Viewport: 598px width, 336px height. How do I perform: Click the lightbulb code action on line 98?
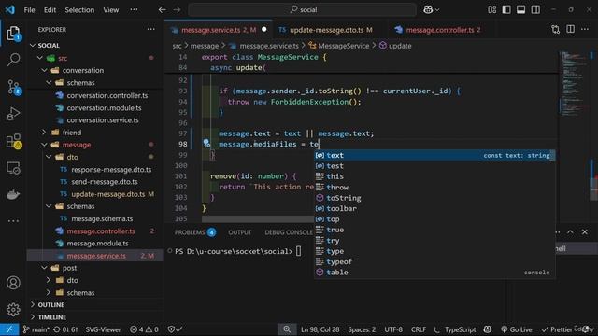(206, 143)
